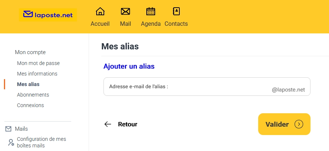Click the back arrow icon beside Retour
Screen dimensions: 329x151
click(x=108, y=124)
